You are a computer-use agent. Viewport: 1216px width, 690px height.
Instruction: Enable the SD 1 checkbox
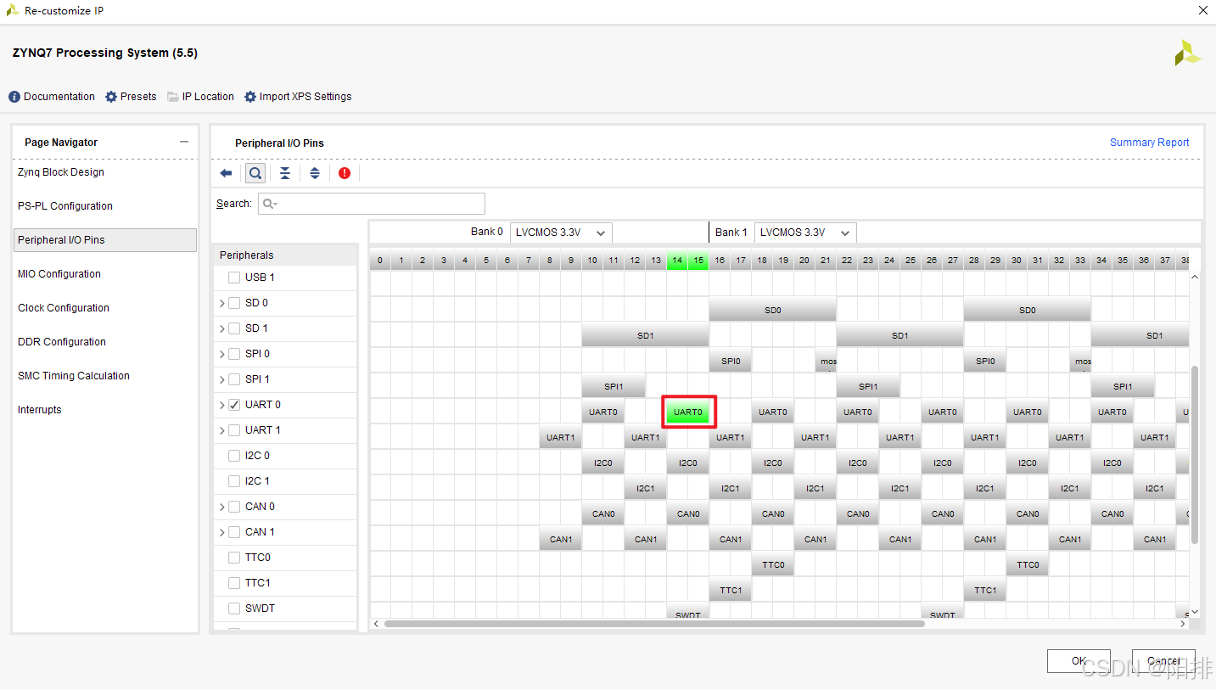234,328
